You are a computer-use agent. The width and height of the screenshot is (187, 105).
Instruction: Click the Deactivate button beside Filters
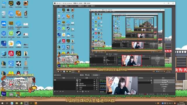pos(96,75)
